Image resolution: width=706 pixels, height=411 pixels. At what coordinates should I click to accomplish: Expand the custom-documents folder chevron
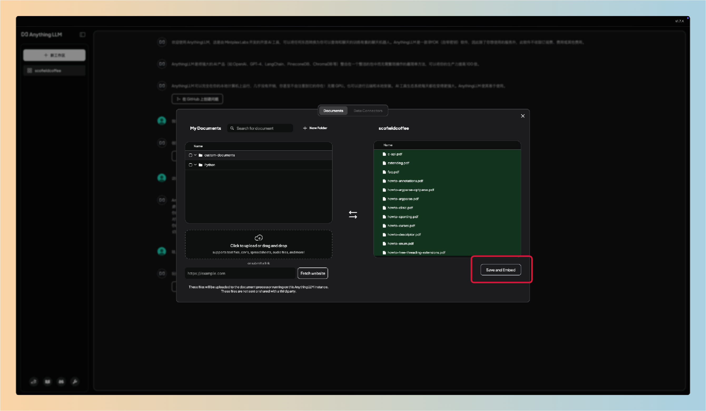195,155
